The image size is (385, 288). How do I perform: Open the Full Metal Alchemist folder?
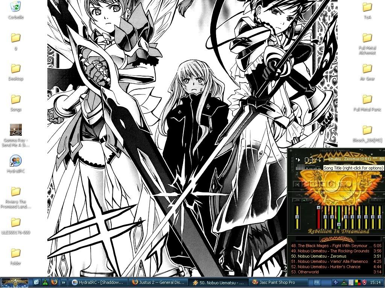point(367,43)
